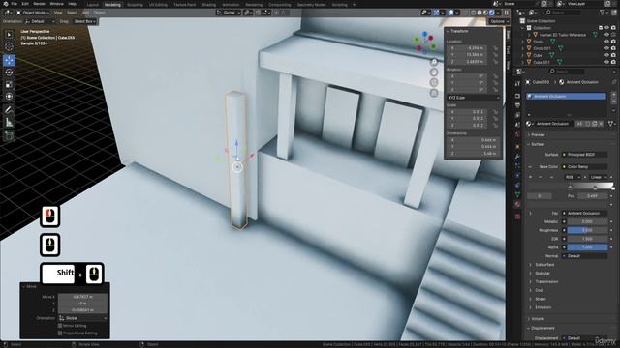The image size is (620, 348).
Task: Open the Select Box drag dropdown
Action: (84, 21)
